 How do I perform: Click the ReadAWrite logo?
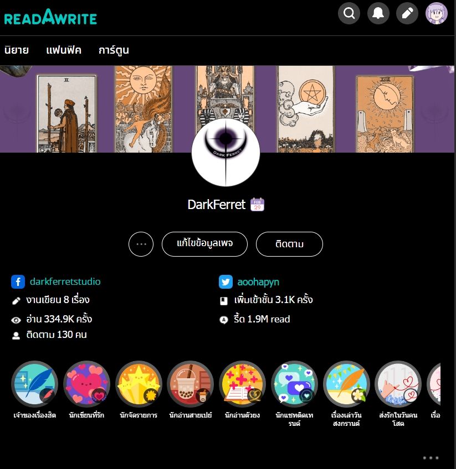coord(50,17)
